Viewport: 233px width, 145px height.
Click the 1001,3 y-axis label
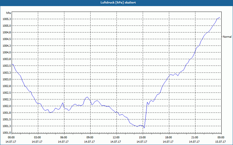(x=7, y=126)
